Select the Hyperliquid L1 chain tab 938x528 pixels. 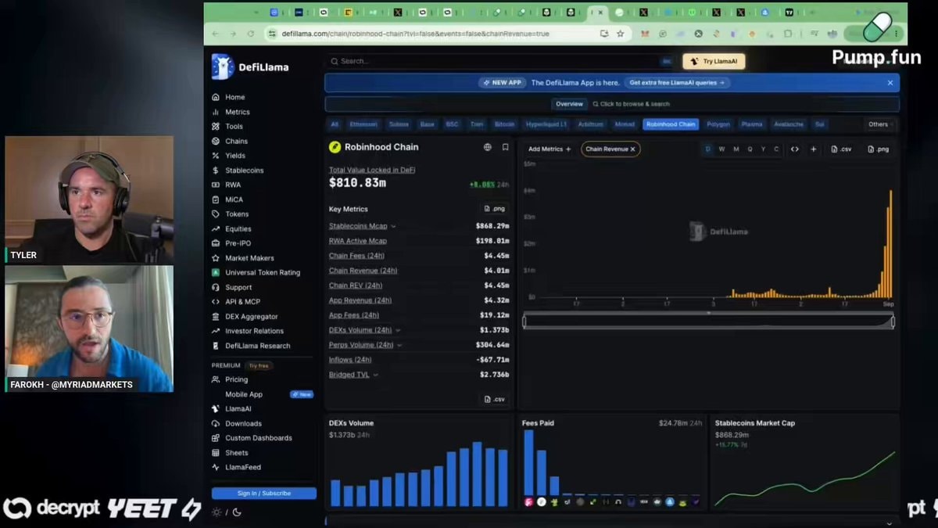(x=548, y=124)
